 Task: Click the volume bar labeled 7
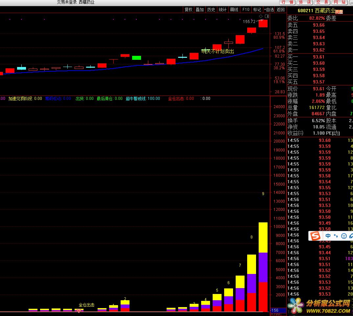click(x=240, y=293)
